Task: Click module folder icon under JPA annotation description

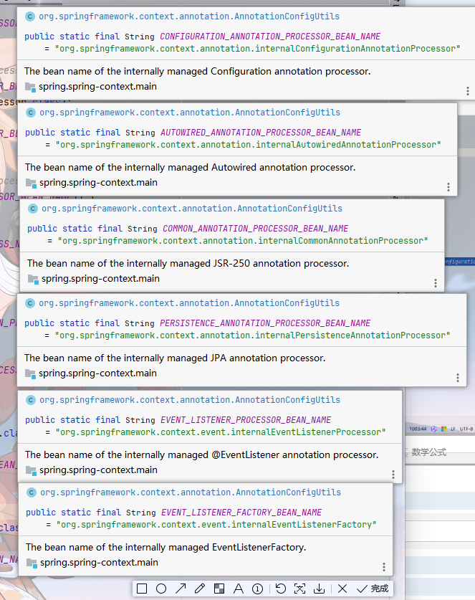Action: (x=30, y=373)
